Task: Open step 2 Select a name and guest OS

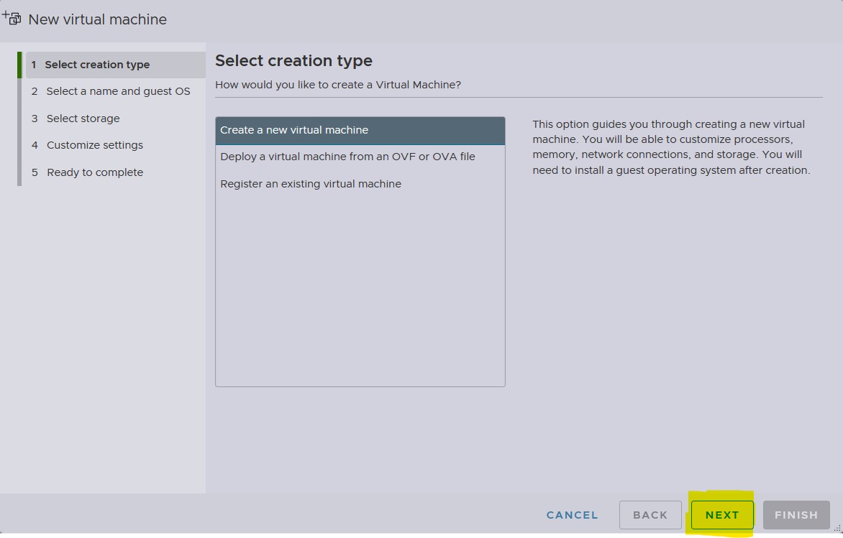Action: pyautogui.click(x=118, y=91)
